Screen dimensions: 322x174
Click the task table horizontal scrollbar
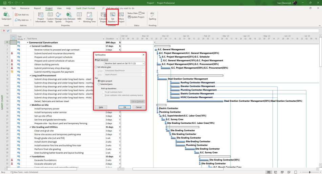(x=42, y=169)
